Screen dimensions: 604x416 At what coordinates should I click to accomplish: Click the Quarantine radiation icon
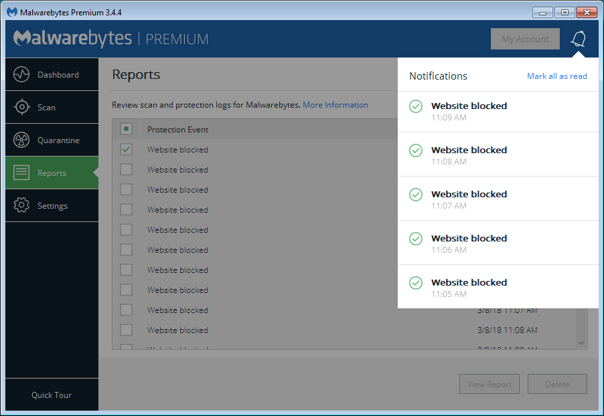click(21, 140)
